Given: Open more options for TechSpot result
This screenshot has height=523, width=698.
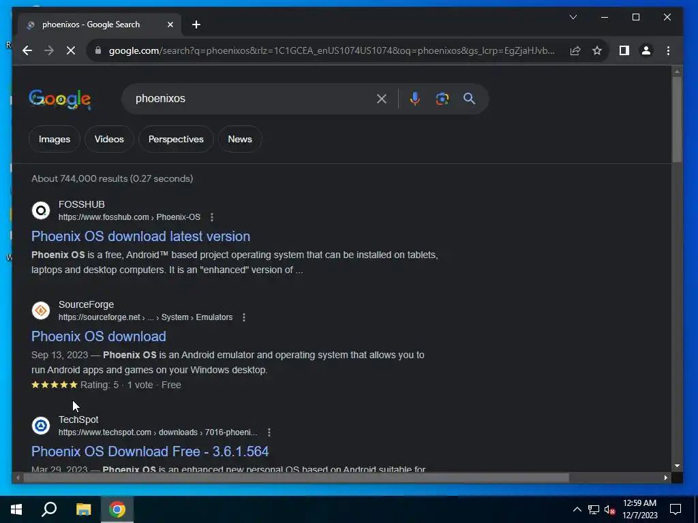Looking at the screenshot, I should tap(269, 432).
